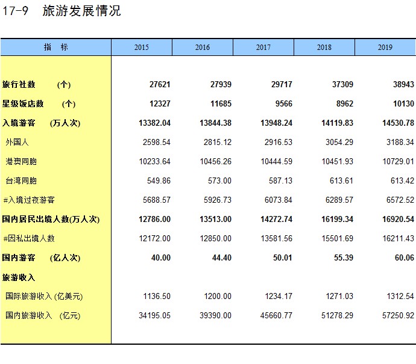Click the cell value 27939
This screenshot has width=416, height=364.
point(221,84)
